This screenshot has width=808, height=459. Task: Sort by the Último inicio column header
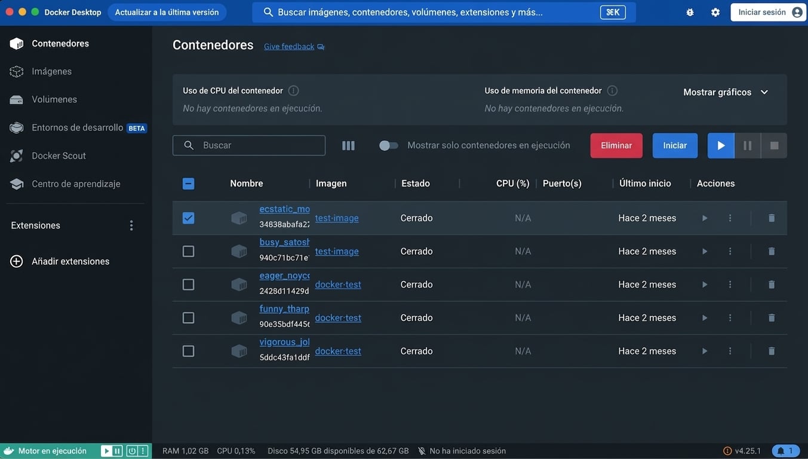[645, 183]
